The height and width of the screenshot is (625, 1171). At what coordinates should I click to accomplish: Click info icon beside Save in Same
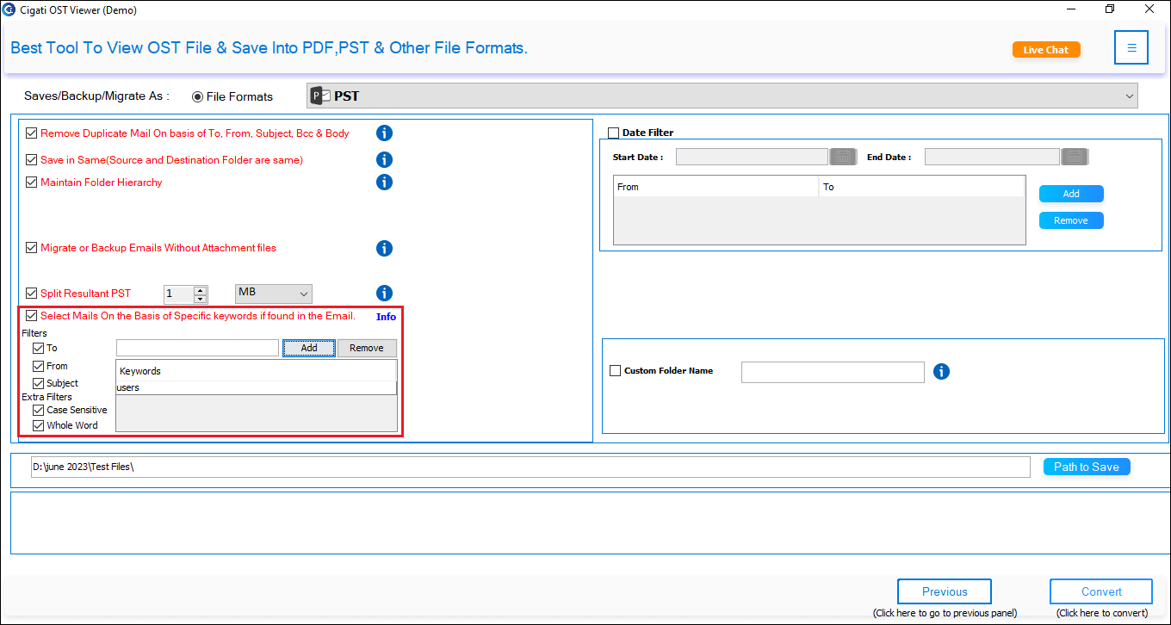[385, 160]
